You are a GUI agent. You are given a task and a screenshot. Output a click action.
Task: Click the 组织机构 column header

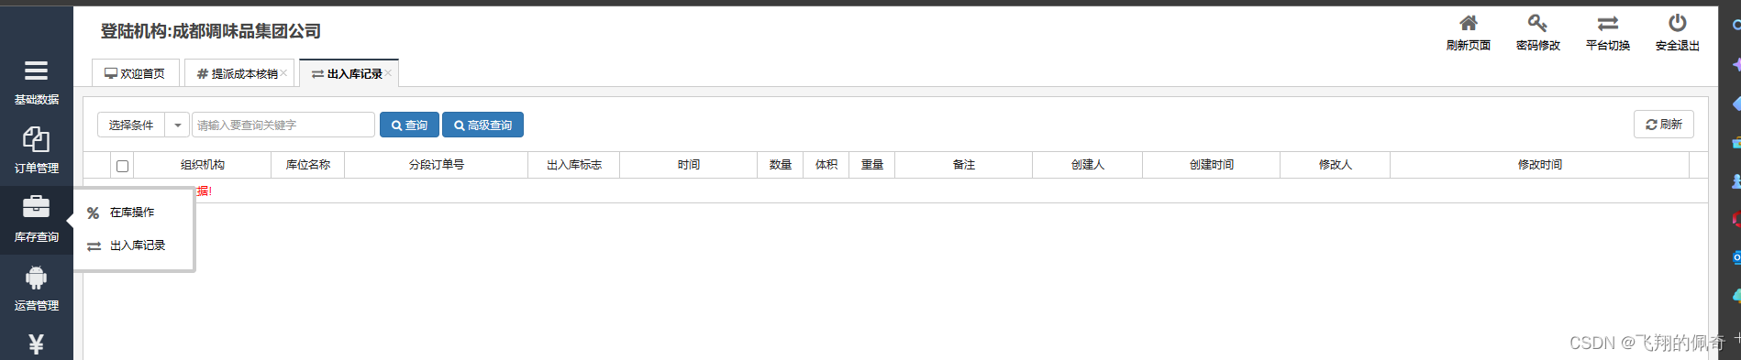pyautogui.click(x=203, y=165)
